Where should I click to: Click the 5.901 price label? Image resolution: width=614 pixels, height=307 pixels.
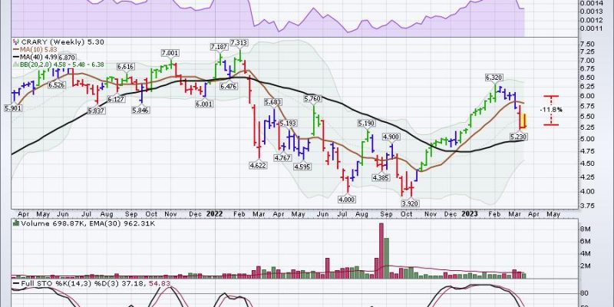12,107
